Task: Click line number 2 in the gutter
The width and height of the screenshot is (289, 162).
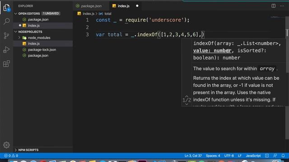Action: [87, 27]
